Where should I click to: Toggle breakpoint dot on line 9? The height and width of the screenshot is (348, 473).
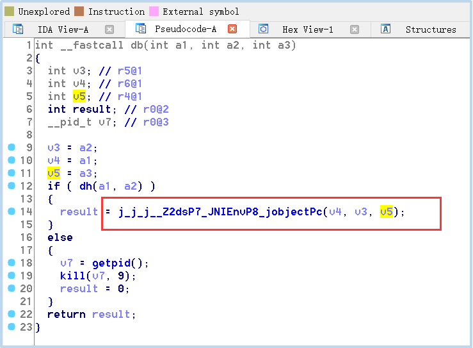[x=12, y=147]
